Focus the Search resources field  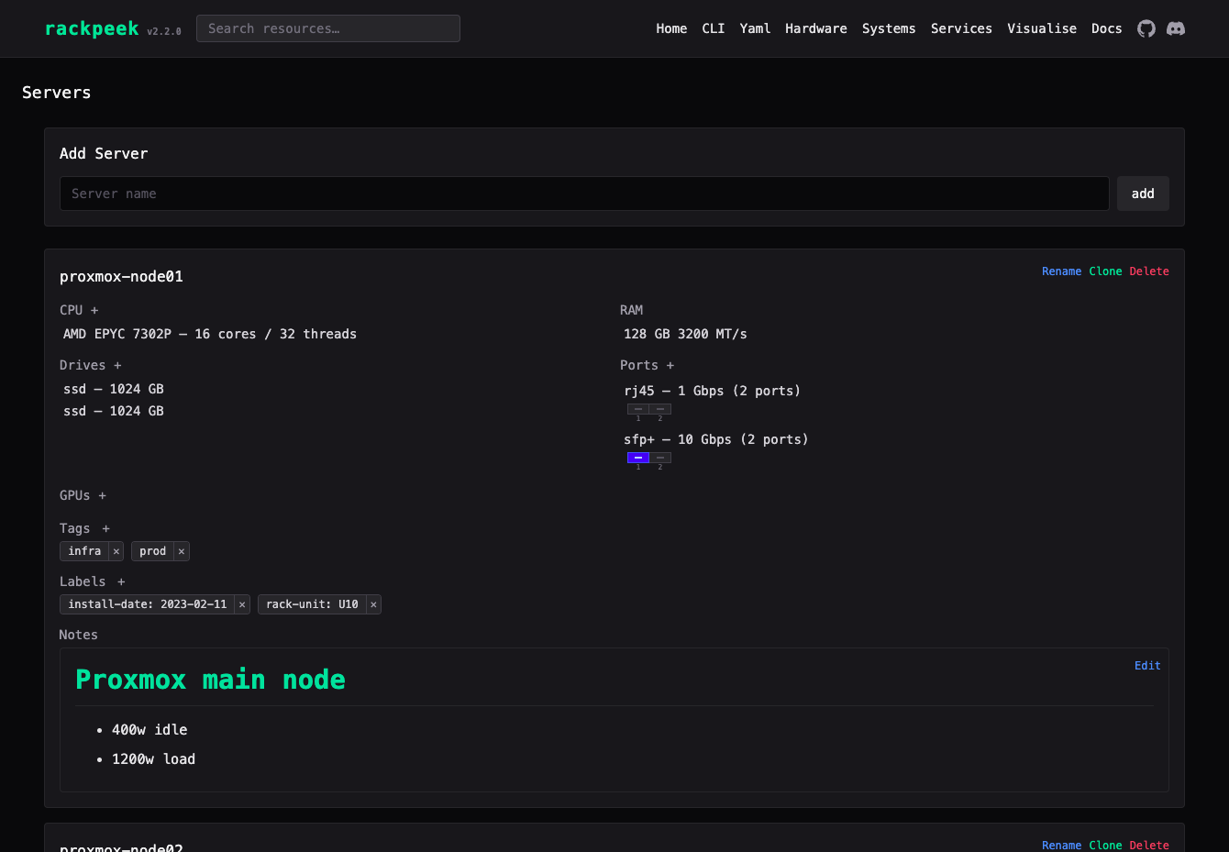[x=328, y=28]
